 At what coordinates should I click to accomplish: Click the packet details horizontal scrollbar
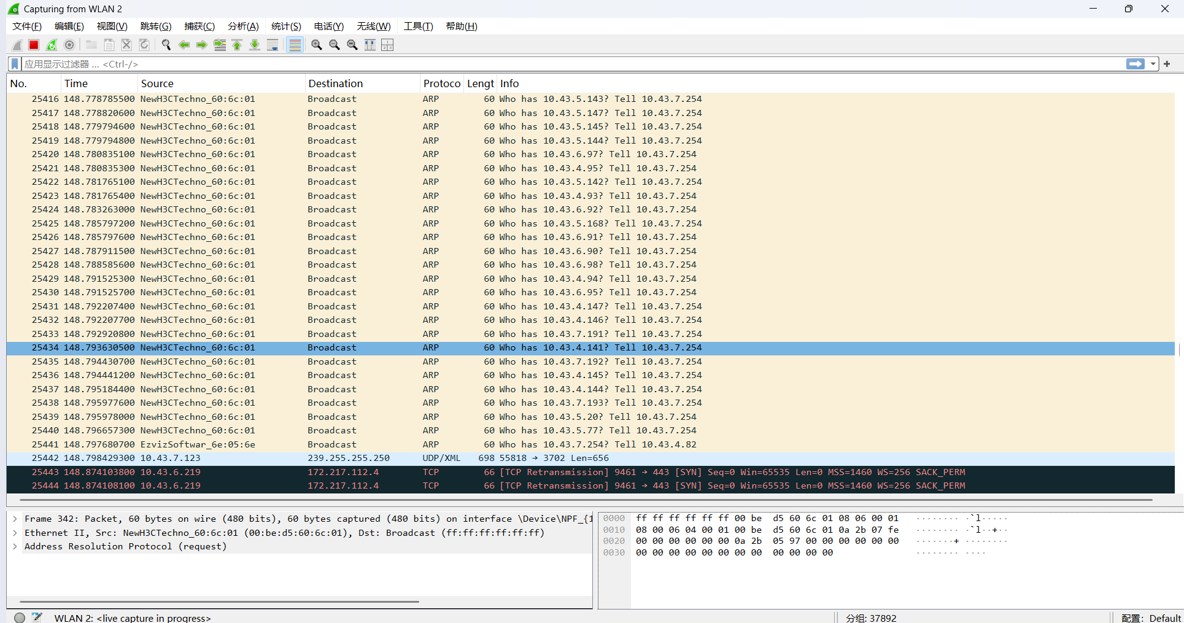219,602
